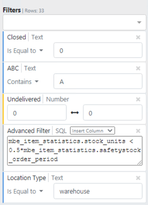
Task: Click the Advanced Filter title label
Action: pos(29,131)
